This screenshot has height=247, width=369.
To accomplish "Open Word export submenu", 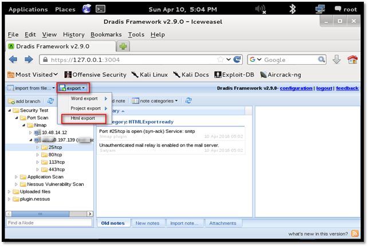I will click(x=84, y=99).
